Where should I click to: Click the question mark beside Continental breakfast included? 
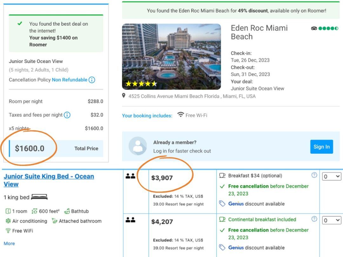314,219
